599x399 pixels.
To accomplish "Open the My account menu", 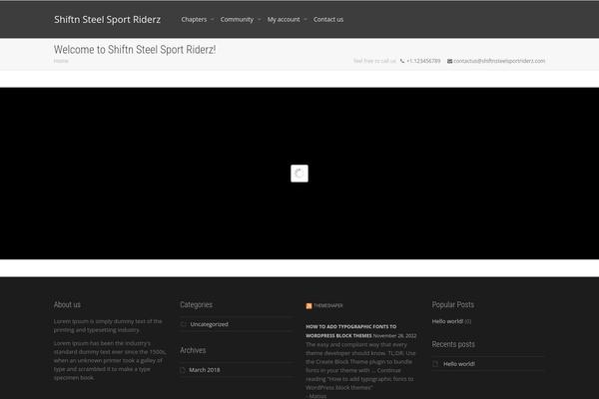I will [284, 20].
